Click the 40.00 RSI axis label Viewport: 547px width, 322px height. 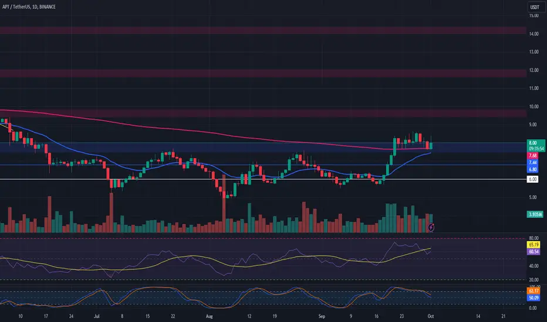tap(534, 266)
